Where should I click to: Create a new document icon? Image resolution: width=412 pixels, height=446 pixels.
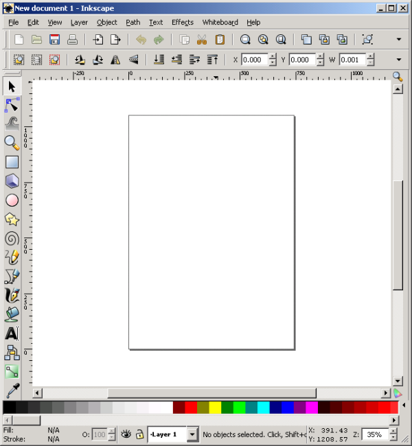coord(19,40)
